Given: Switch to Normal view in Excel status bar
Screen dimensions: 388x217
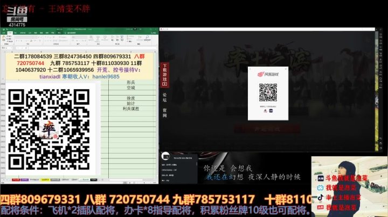Looking at the screenshot, I should [125, 183].
